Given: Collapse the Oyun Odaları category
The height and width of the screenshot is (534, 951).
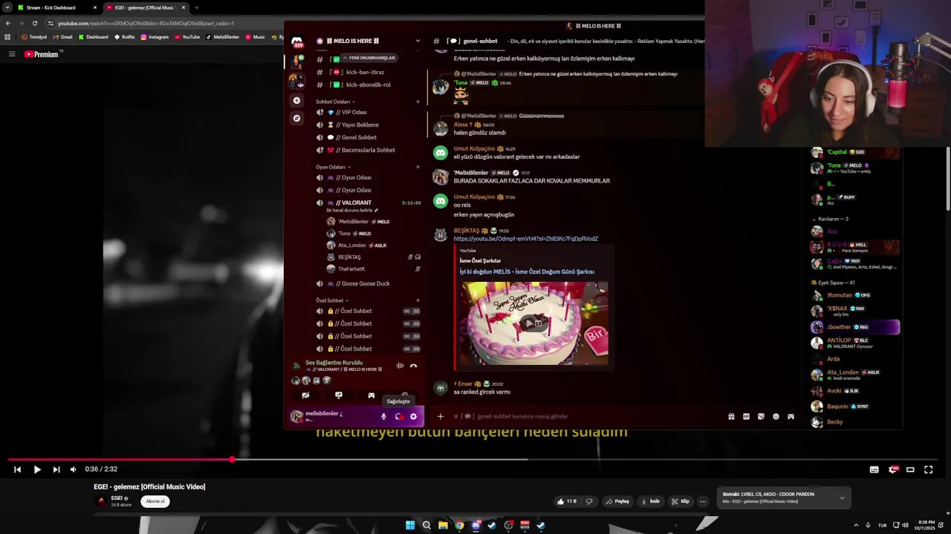Looking at the screenshot, I should click(x=333, y=167).
